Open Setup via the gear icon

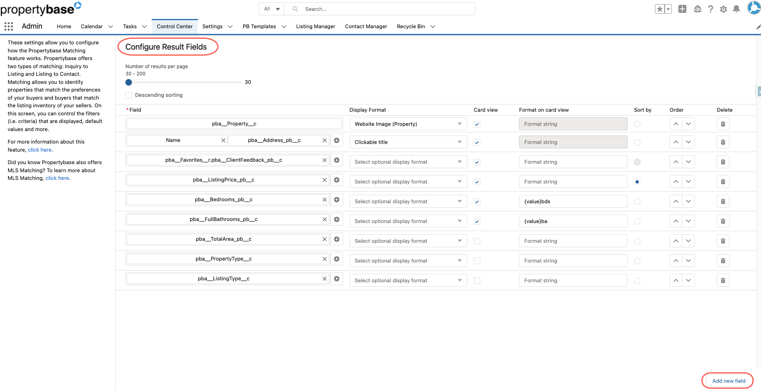723,8
